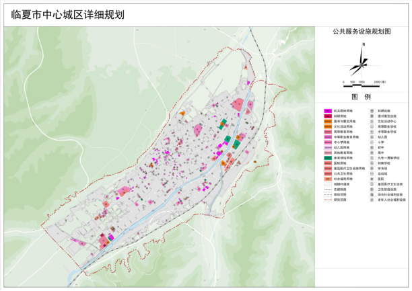Viewport: 412px width, 291px height.
Task: Click the 科研设施 legend icon
Action: (x=372, y=110)
